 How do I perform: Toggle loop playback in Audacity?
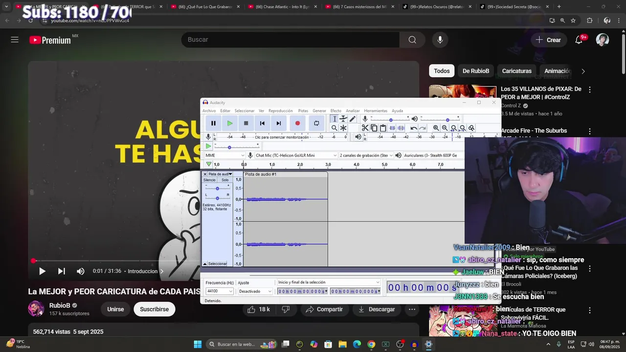[316, 123]
